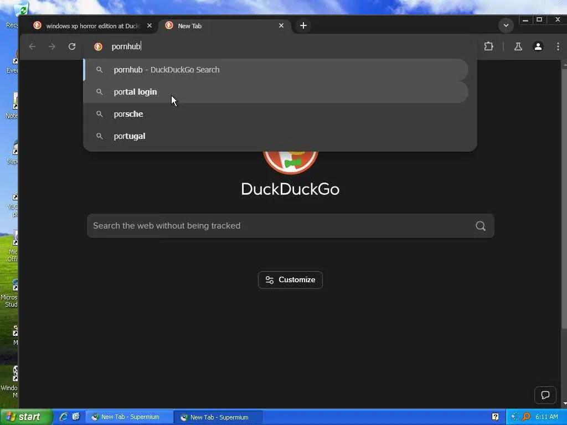Open the profile avatar menu

538,46
